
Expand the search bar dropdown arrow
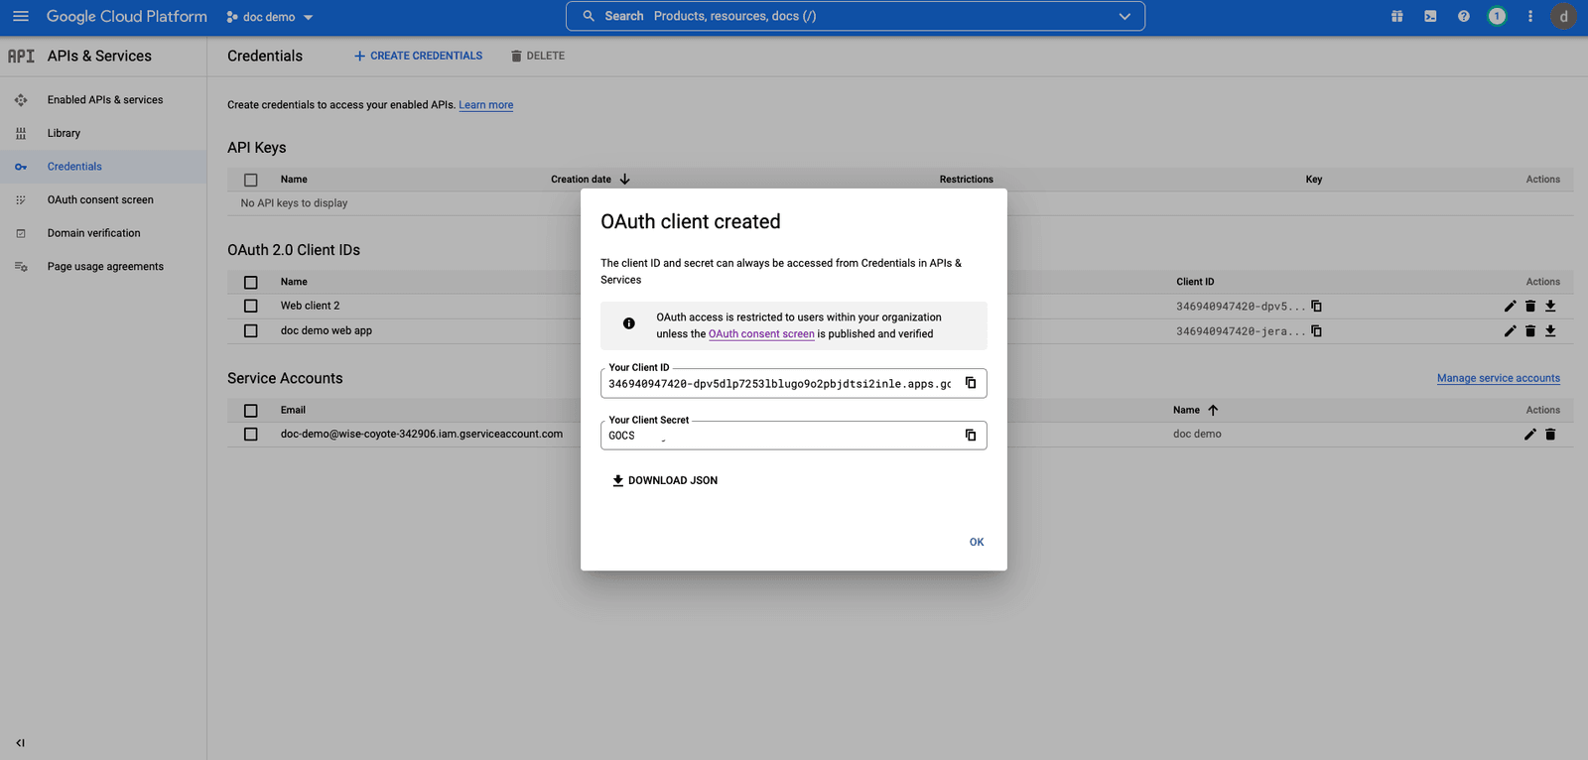1125,16
